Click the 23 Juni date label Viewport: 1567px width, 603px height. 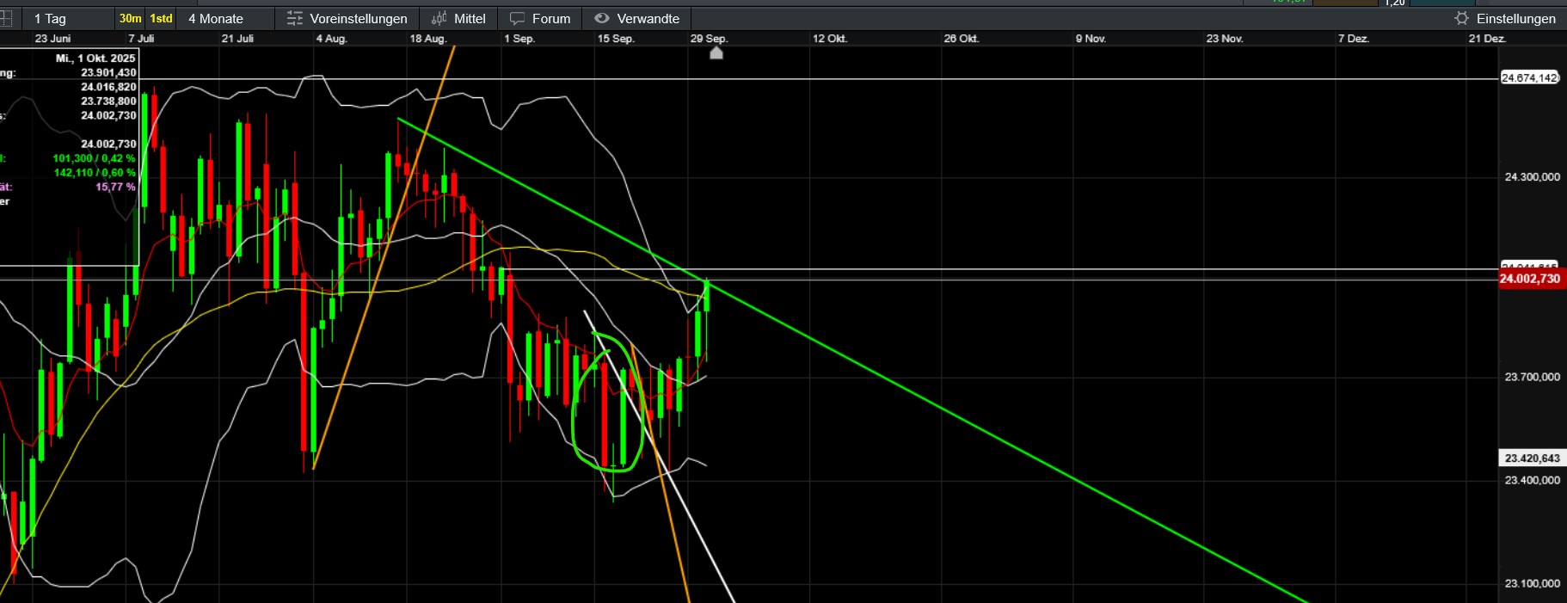tap(52, 39)
